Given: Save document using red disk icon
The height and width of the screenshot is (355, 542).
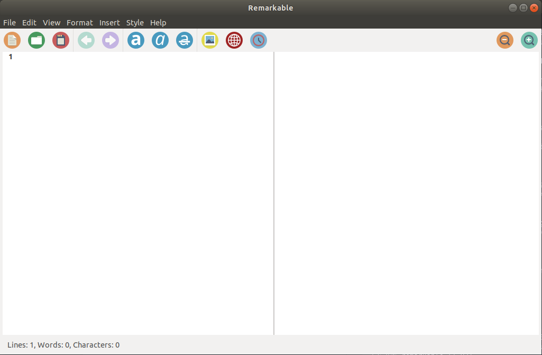Looking at the screenshot, I should tap(61, 40).
